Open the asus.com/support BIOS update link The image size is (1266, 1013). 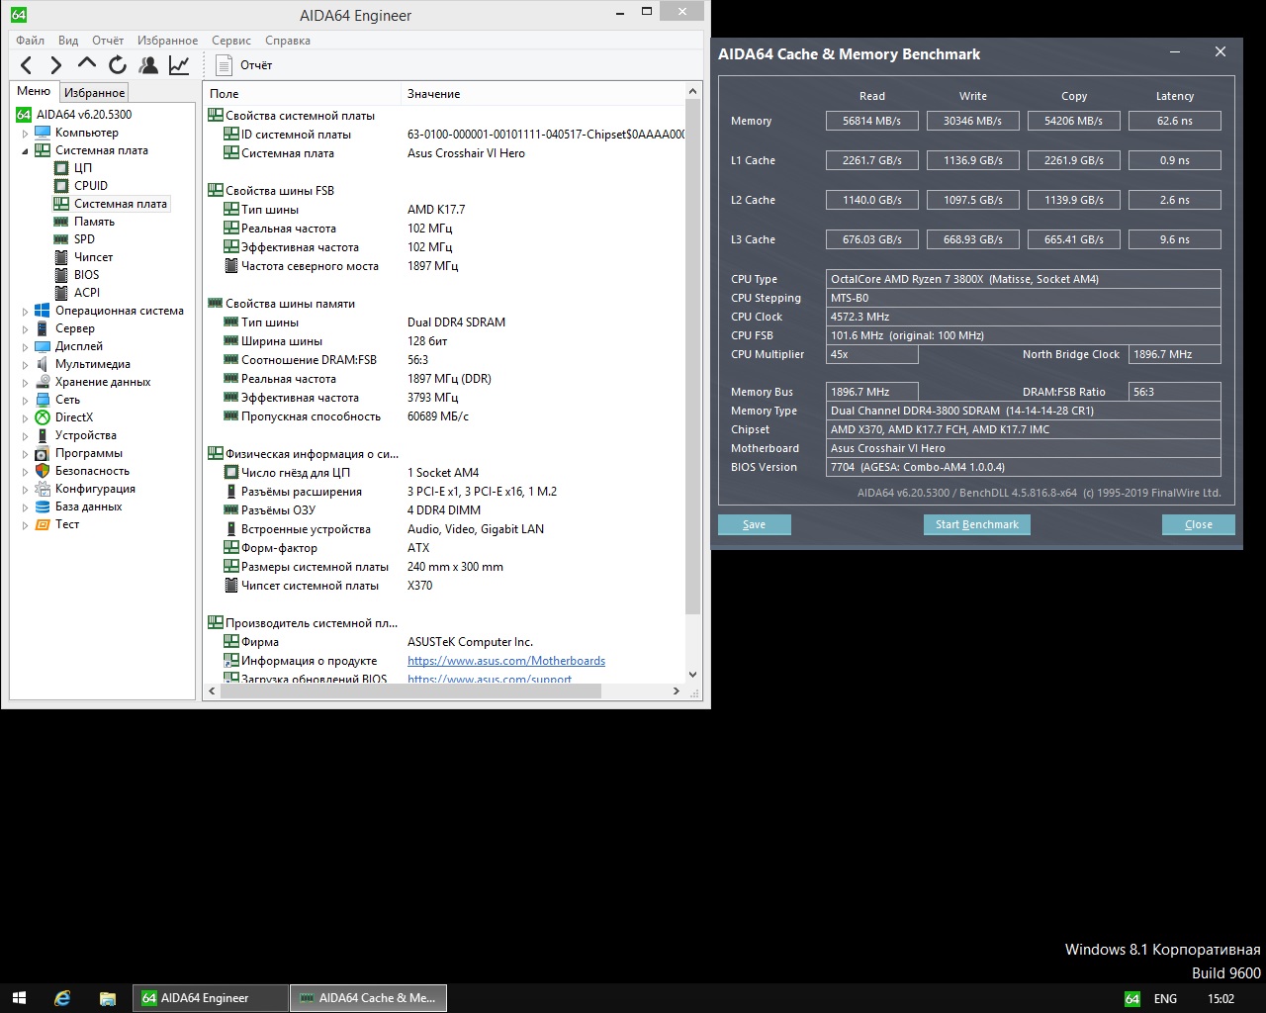[x=490, y=679]
